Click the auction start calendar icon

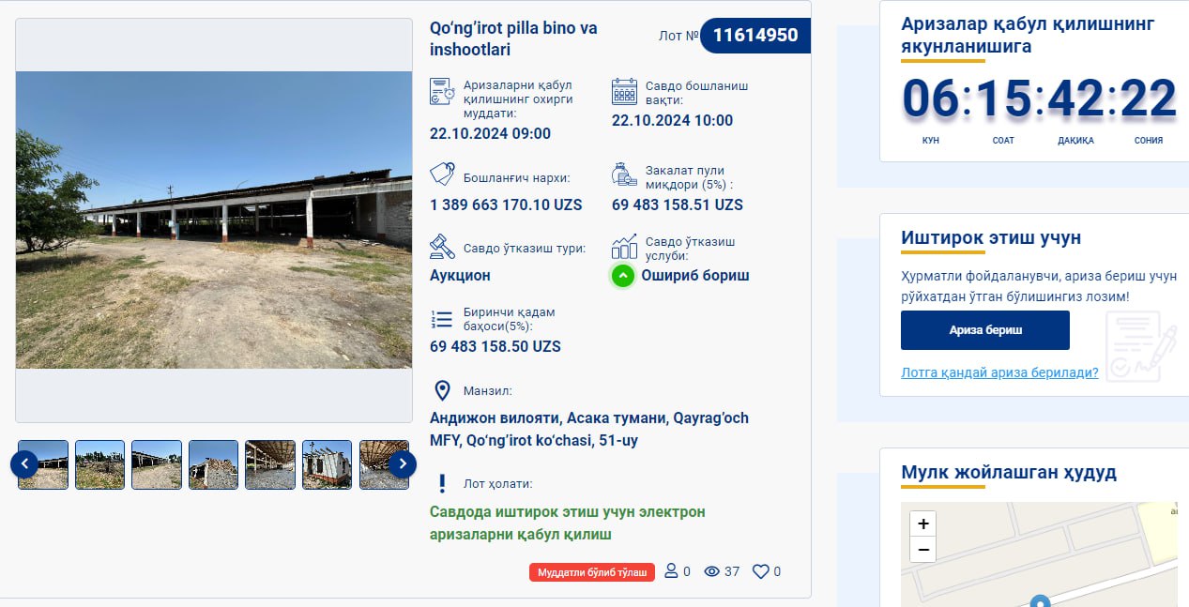(x=624, y=91)
